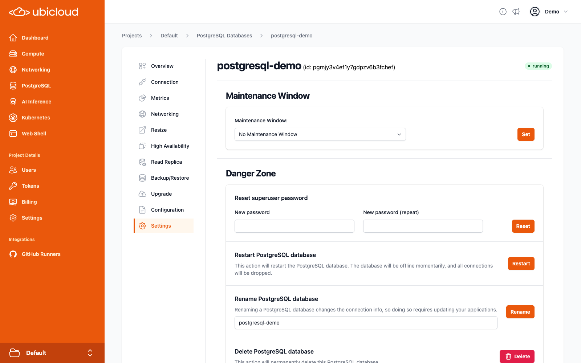Click the Upgrade cloud arrow icon
Screen dimensions: 581x363
click(142, 194)
